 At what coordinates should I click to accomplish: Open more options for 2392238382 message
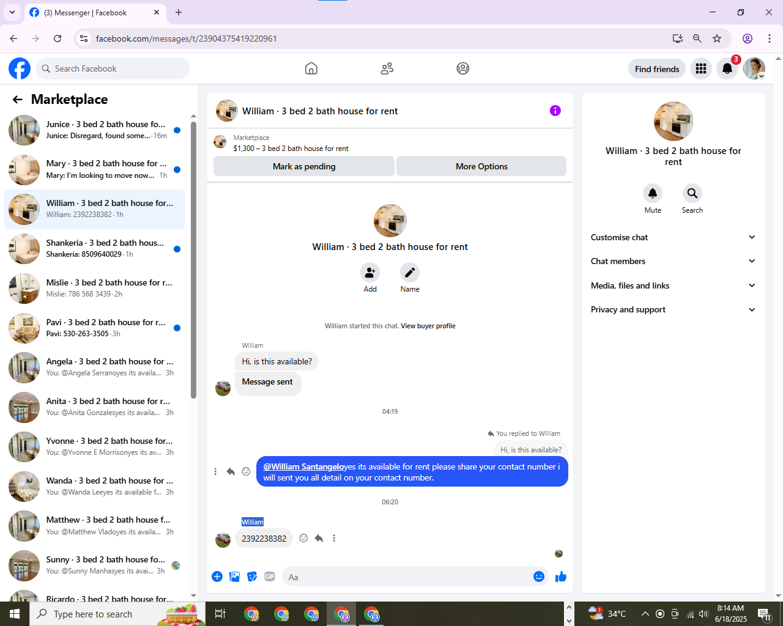click(x=334, y=539)
